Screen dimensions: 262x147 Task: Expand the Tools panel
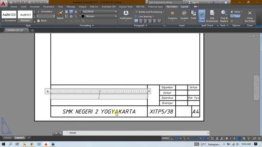click(224, 25)
